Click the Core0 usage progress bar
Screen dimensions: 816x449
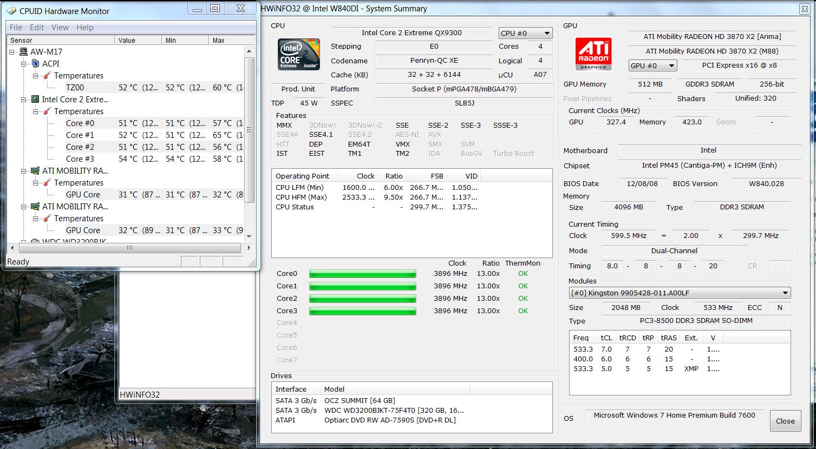[x=363, y=274]
